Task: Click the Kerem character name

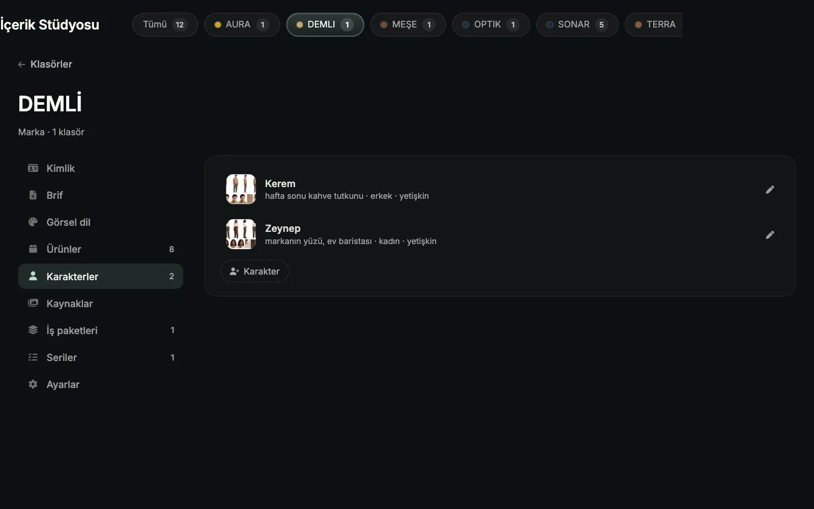Action: tap(280, 184)
